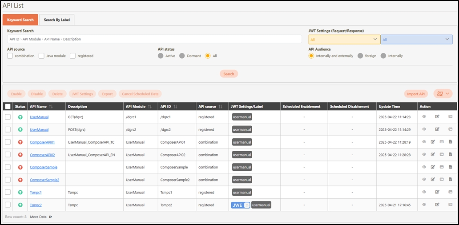
Task: Click the card icon in Tsmpc1 row
Action: (451, 192)
